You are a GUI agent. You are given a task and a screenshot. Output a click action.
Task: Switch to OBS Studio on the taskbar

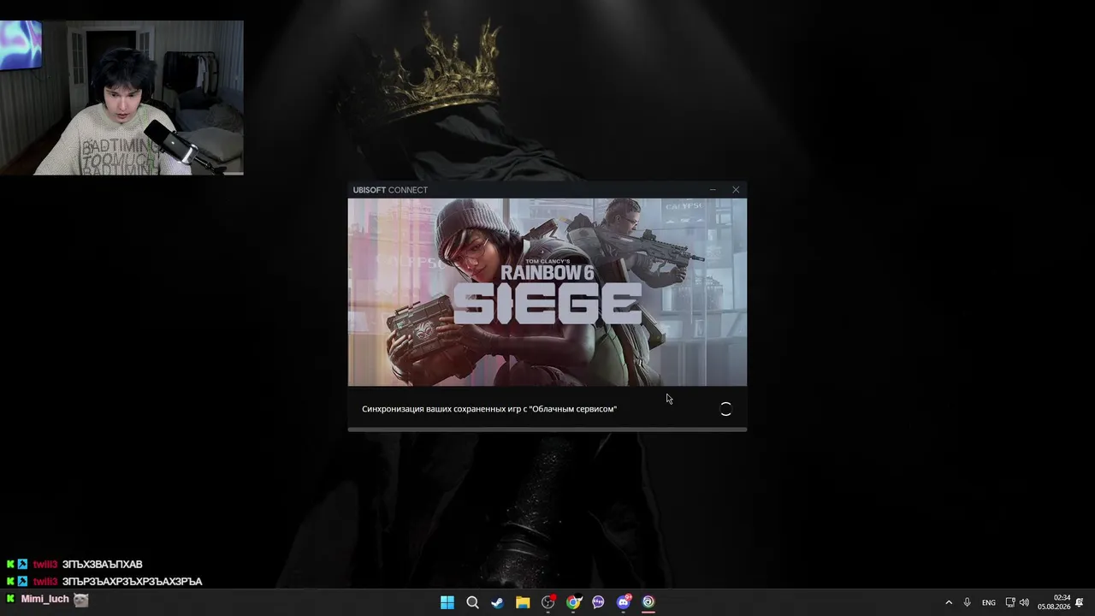tap(548, 602)
